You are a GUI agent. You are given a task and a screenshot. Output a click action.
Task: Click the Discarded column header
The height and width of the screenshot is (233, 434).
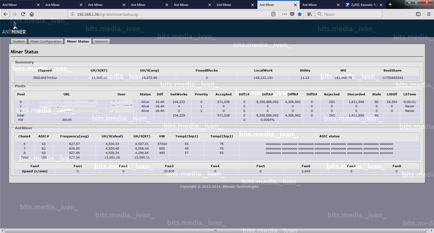coord(356,94)
